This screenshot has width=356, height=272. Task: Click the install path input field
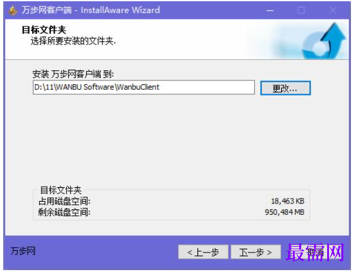(143, 87)
